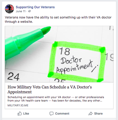This screenshot has height=120, width=118.
Task: Click the thumbs-up Like icon
Action: pos(20,113)
